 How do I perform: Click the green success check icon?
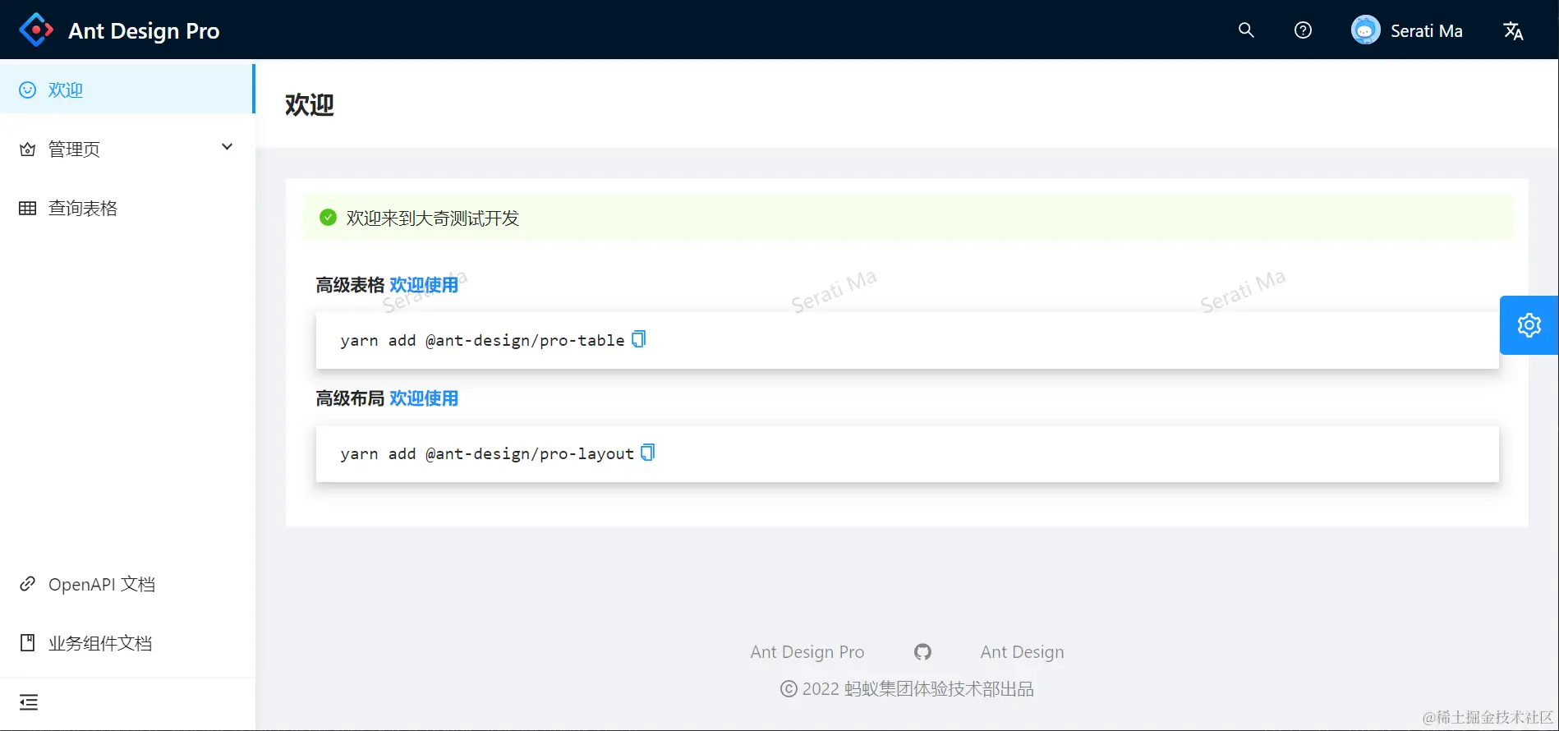click(x=328, y=218)
